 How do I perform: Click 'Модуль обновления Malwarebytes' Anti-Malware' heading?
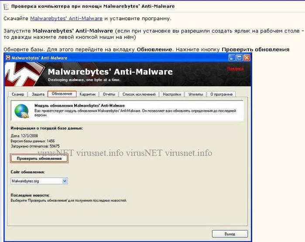click(x=79, y=106)
